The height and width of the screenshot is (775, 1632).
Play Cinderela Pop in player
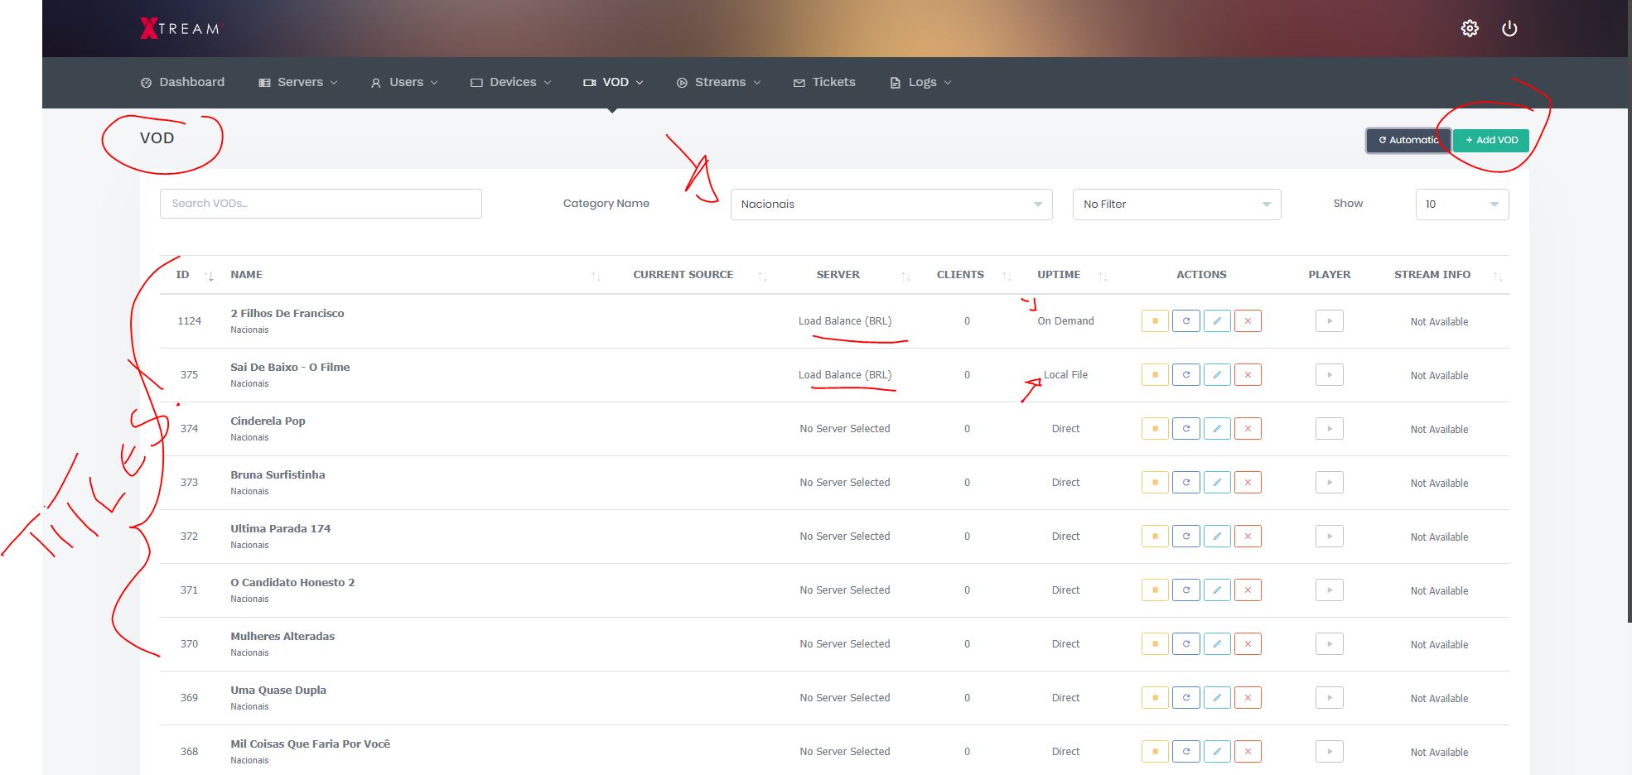tap(1330, 429)
